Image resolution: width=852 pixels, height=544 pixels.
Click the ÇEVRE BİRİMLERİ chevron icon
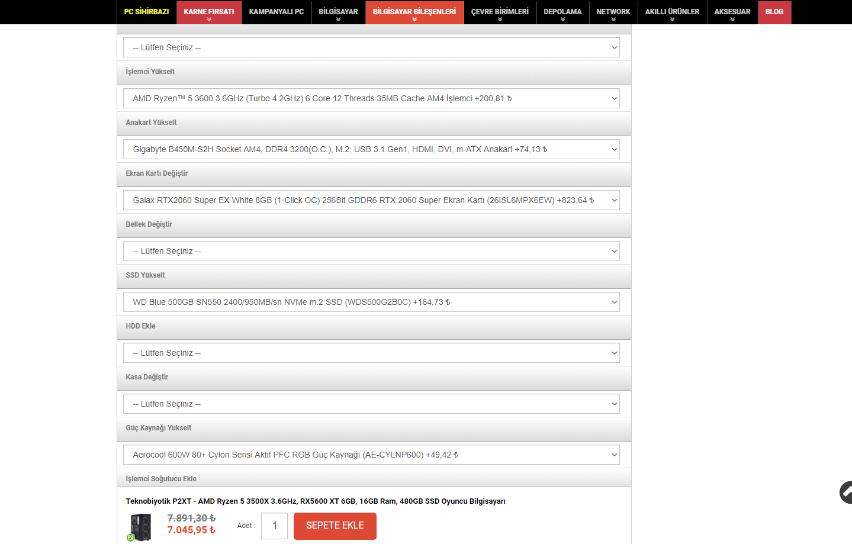pos(500,20)
